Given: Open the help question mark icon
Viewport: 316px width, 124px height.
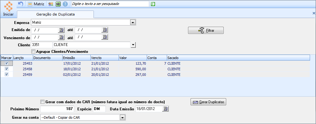Looking at the screenshot, I should click(x=65, y=4).
